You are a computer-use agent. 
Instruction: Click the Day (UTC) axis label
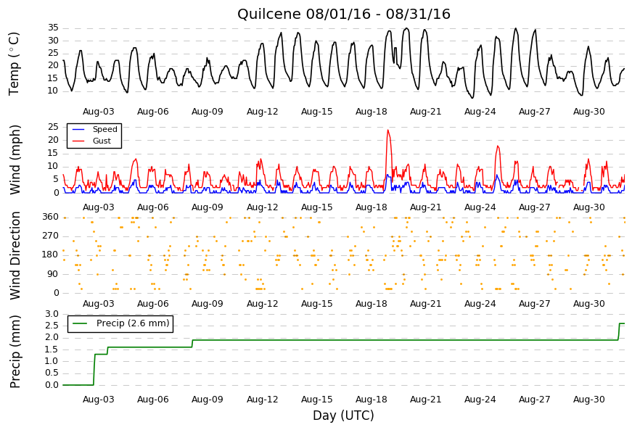click(343, 415)
